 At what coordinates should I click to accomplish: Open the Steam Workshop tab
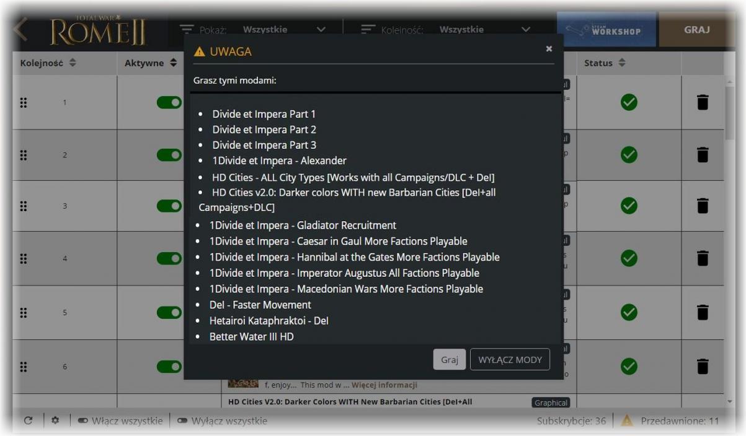point(607,30)
